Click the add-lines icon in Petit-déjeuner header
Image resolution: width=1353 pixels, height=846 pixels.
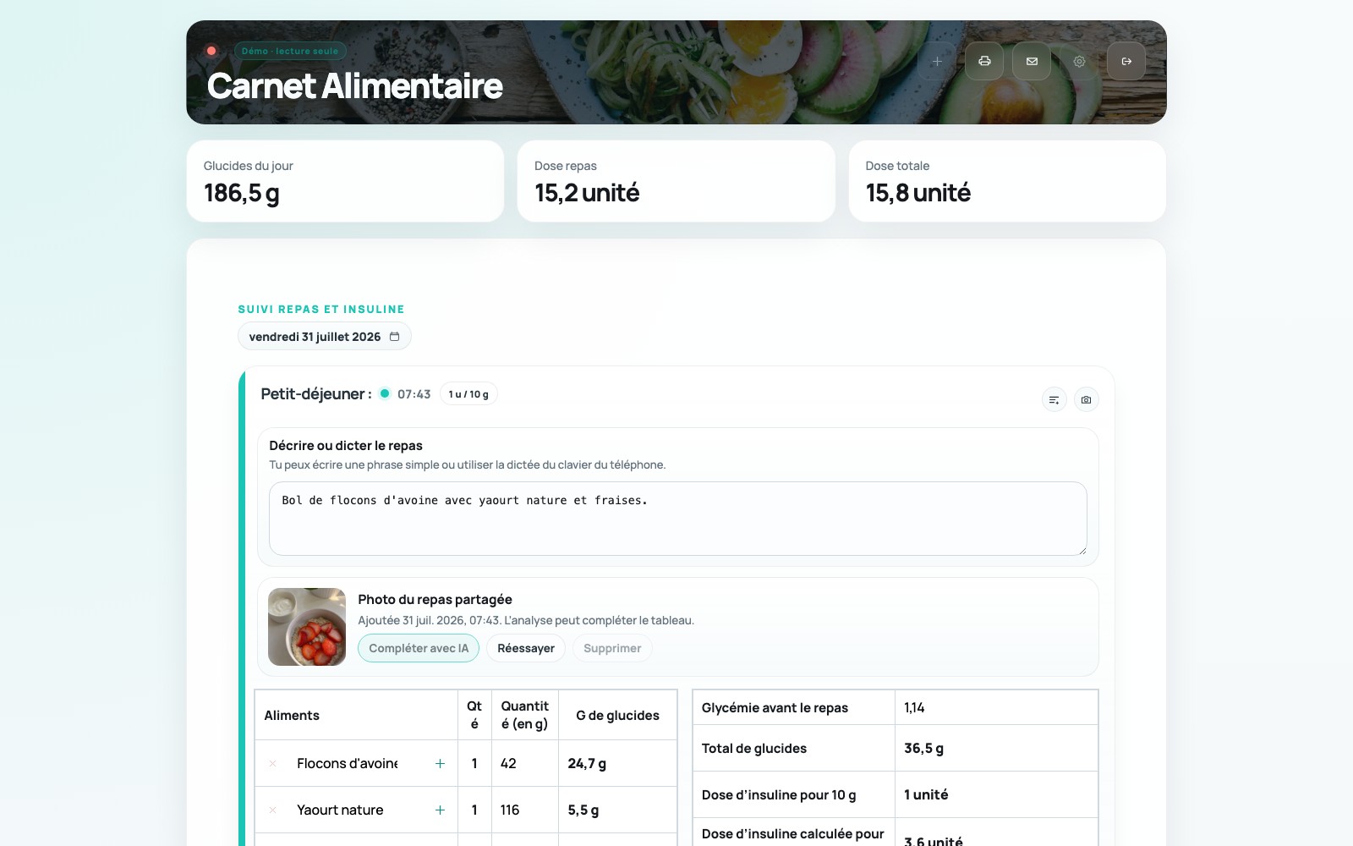point(1054,399)
